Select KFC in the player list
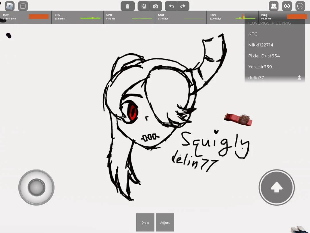The image size is (310, 233). [x=253, y=34]
